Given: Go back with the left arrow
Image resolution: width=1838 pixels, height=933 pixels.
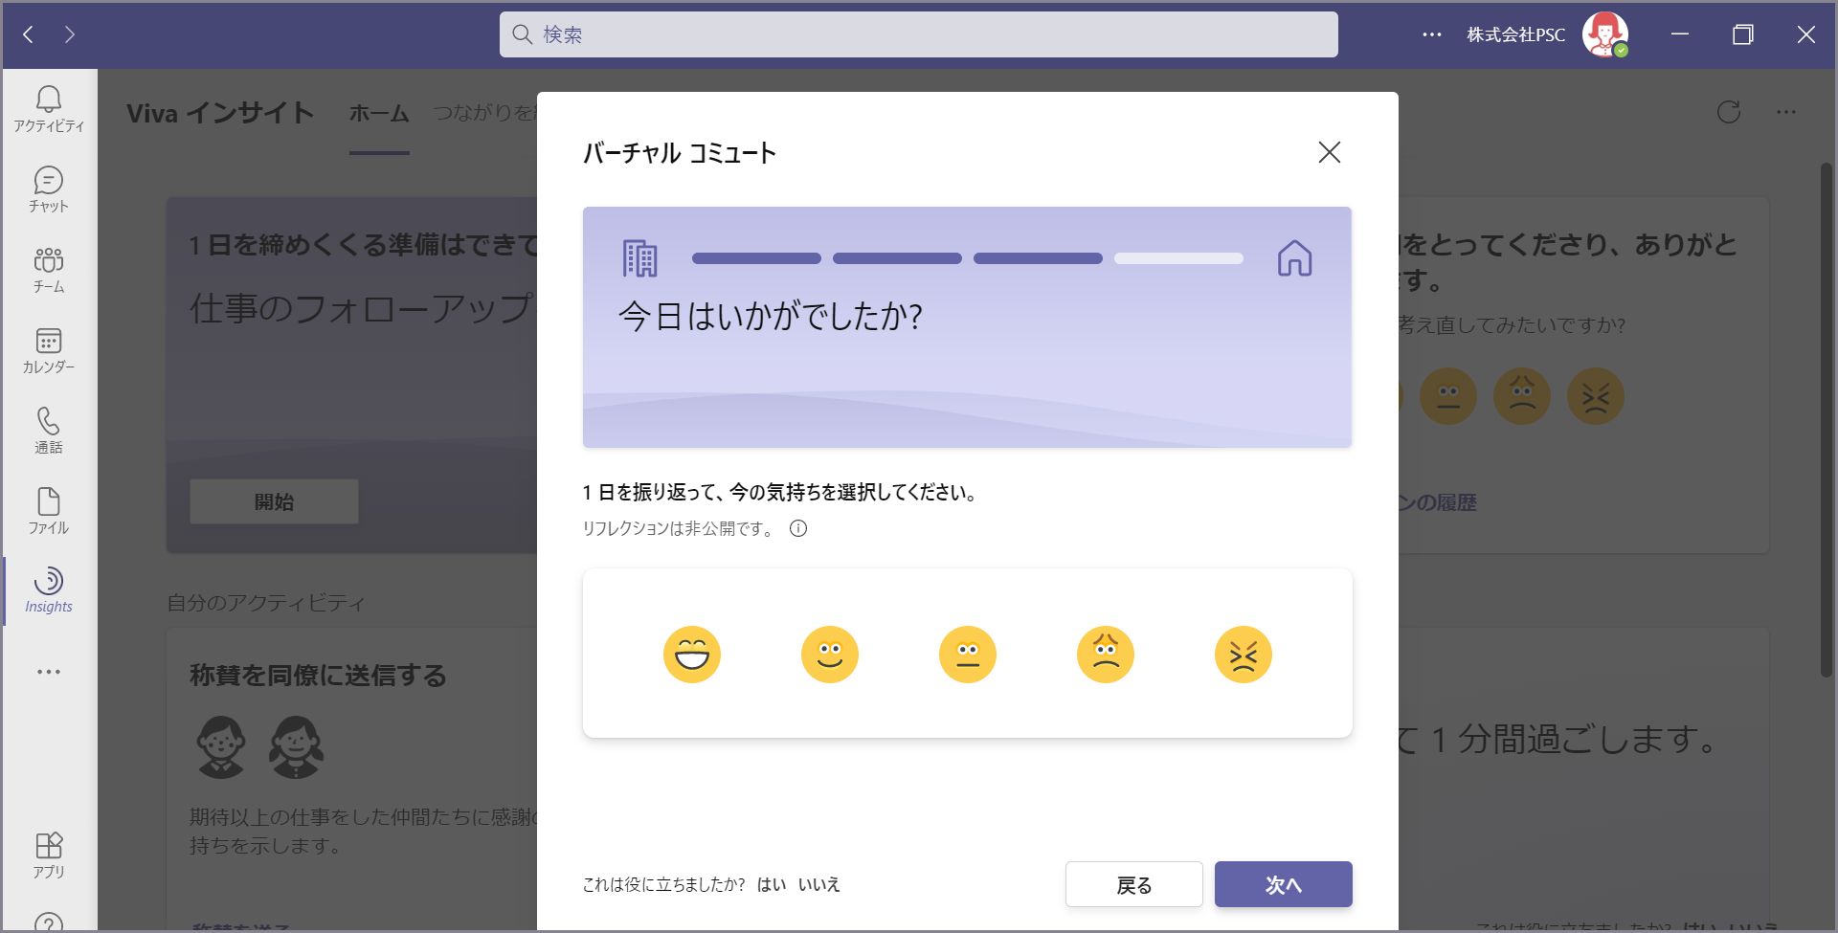Looking at the screenshot, I should [29, 34].
